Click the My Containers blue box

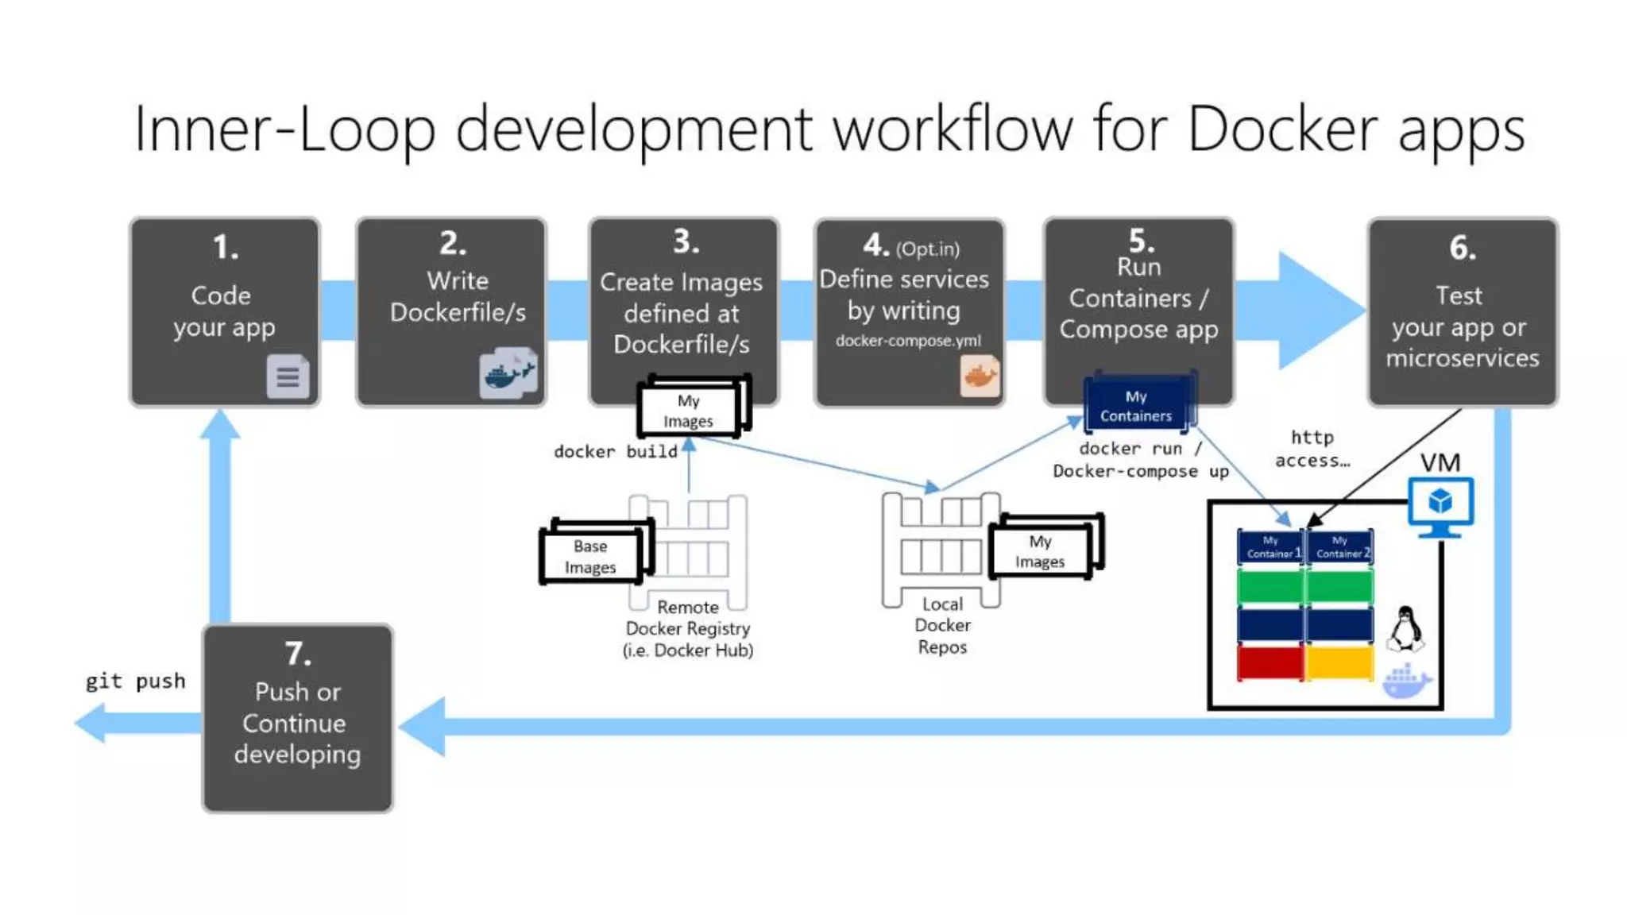[x=1137, y=405]
